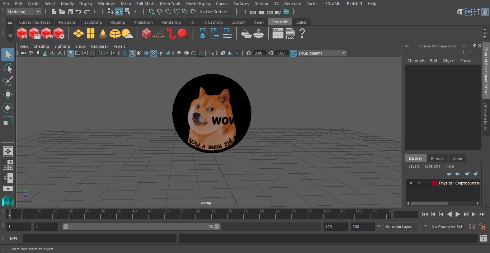Go to the start of the playback range
490x253 pixels.
pyautogui.click(x=425, y=214)
